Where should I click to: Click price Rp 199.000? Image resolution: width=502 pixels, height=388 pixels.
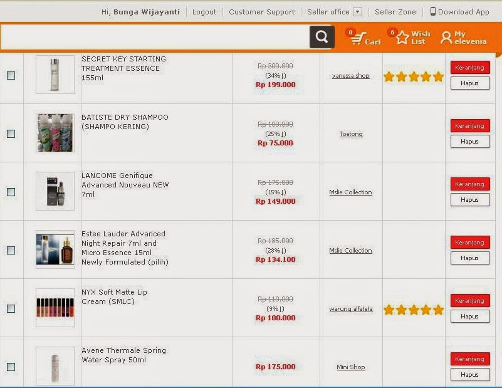point(276,85)
